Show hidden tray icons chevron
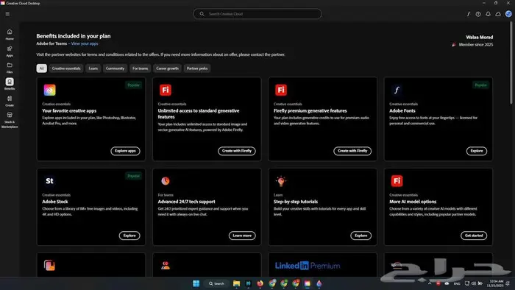Image resolution: width=515 pixels, height=290 pixels. click(x=430, y=283)
